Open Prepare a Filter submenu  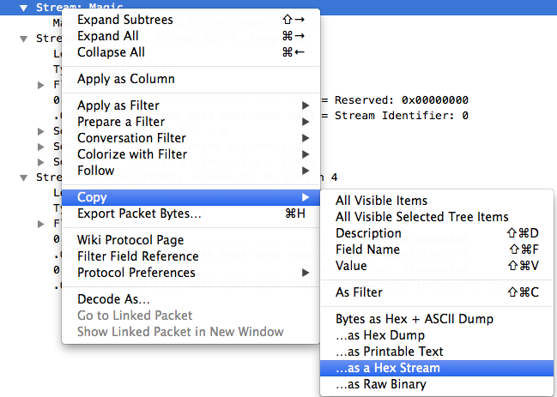click(x=191, y=122)
